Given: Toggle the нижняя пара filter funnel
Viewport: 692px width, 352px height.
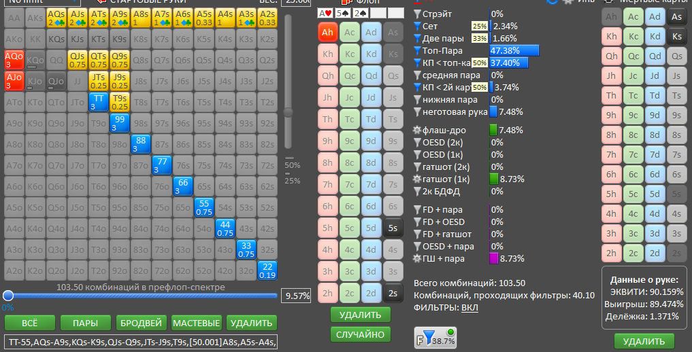Looking at the screenshot, I should tap(418, 100).
